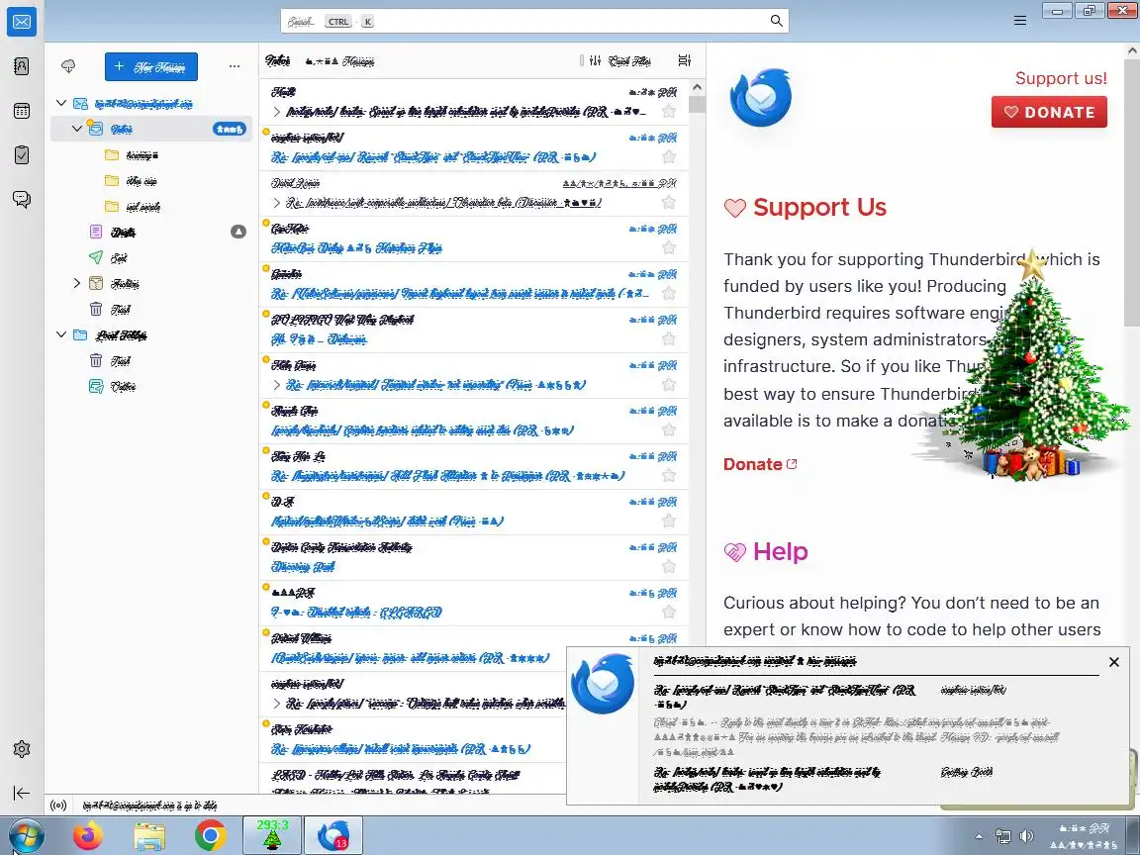Screen dimensions: 1140x855
Task: Star the POLITICO West Wing Playbook message
Action: pos(669,338)
